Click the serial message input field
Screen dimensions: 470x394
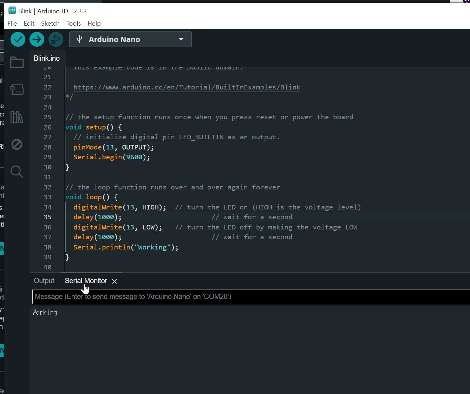pos(251,297)
